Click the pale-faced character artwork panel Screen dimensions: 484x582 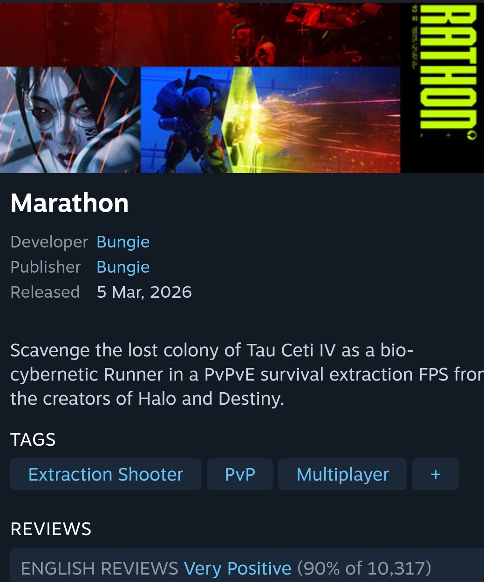point(70,120)
